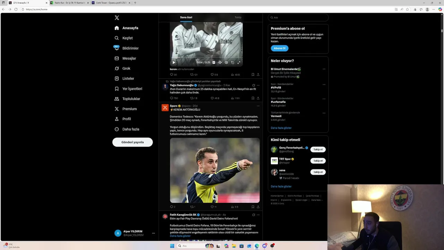The image size is (444, 250).
Task: Open Topluluklar communities page
Action: (x=127, y=99)
